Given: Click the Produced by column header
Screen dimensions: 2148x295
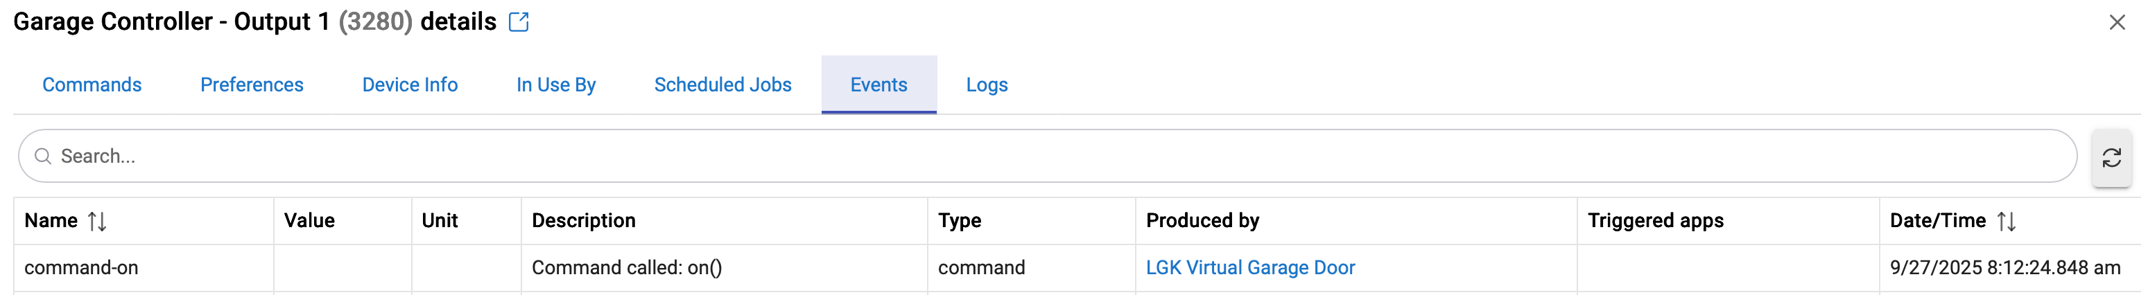Looking at the screenshot, I should 1202,221.
